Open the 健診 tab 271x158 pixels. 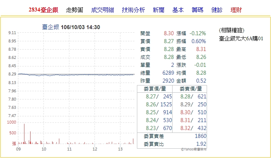[217, 10]
